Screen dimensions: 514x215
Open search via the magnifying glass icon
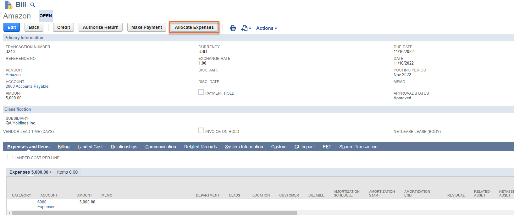(32, 5)
